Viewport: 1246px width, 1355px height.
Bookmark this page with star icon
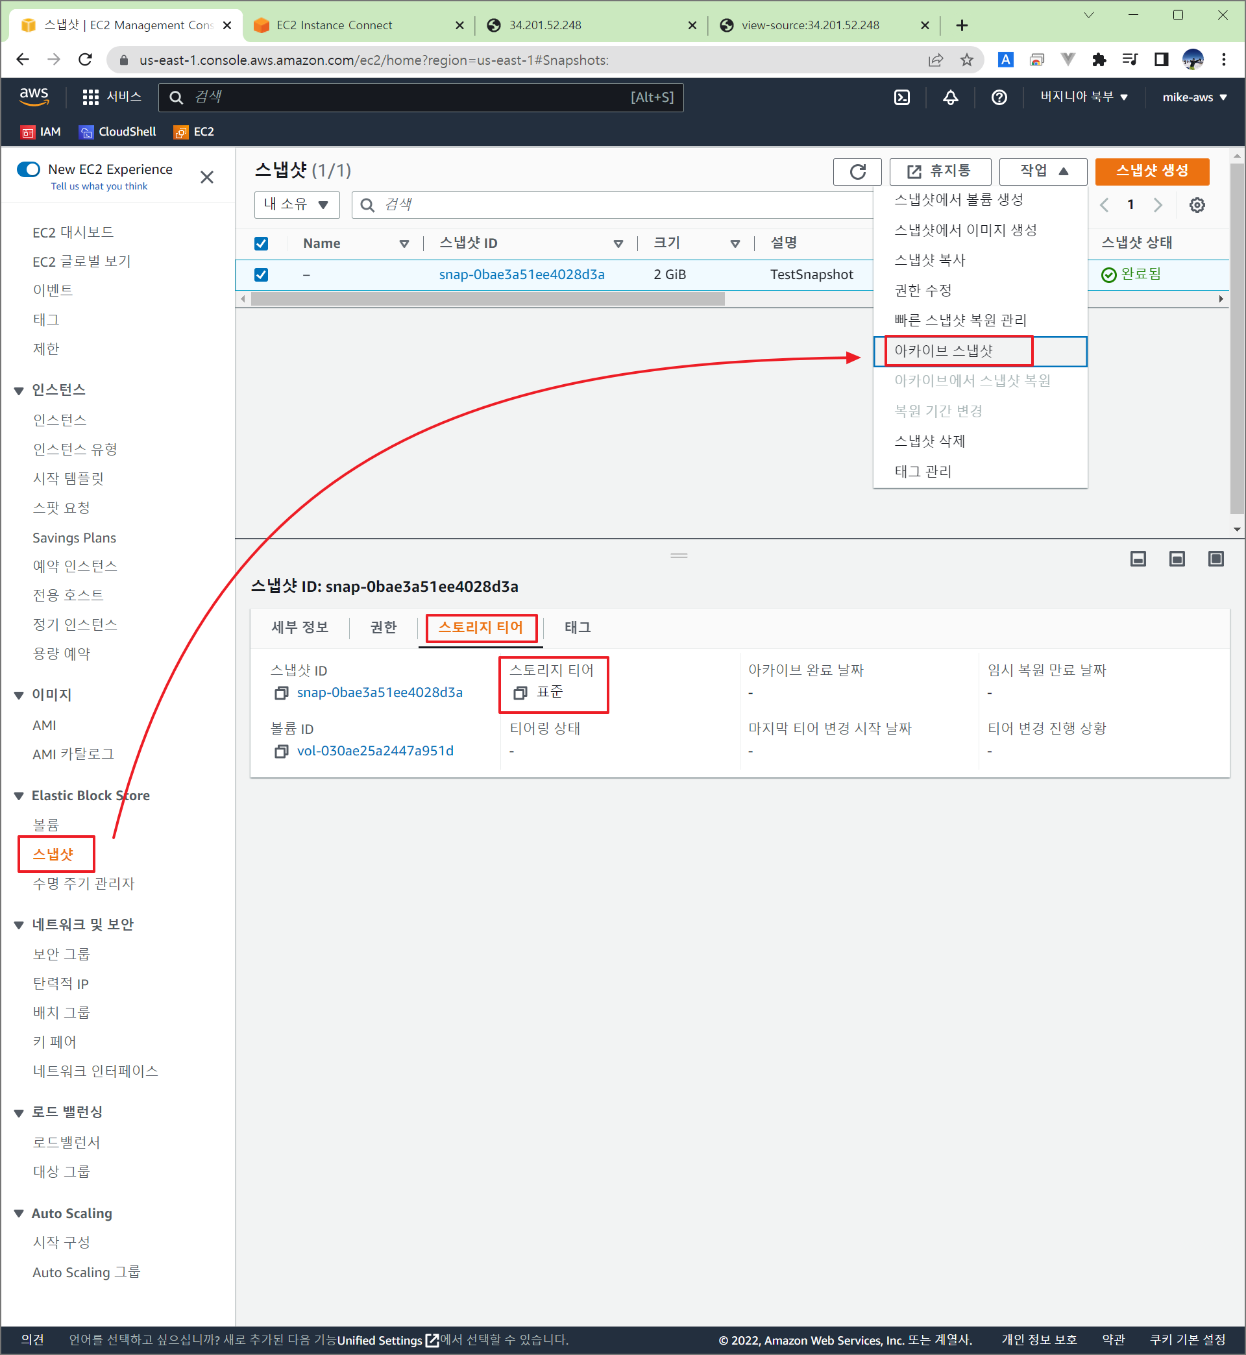pyautogui.click(x=967, y=60)
